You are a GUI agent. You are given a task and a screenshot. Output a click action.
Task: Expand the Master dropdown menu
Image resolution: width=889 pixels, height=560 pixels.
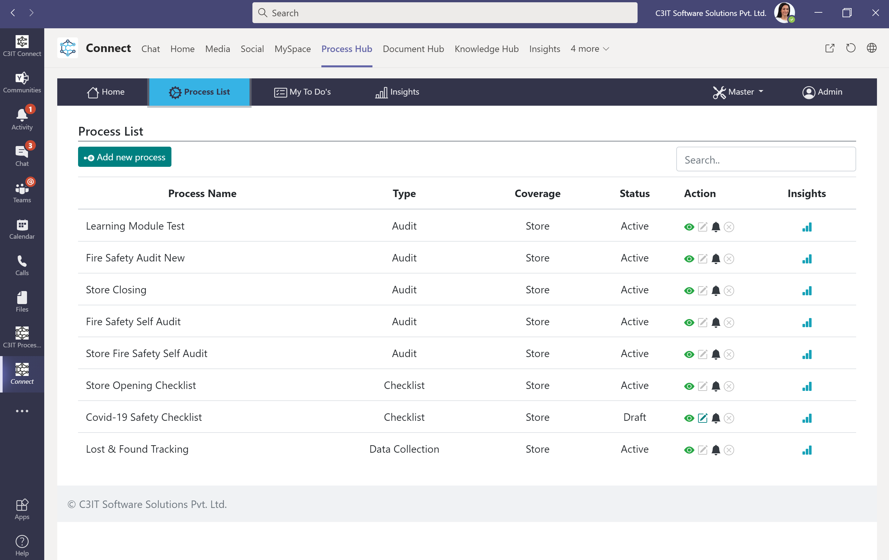pos(738,92)
